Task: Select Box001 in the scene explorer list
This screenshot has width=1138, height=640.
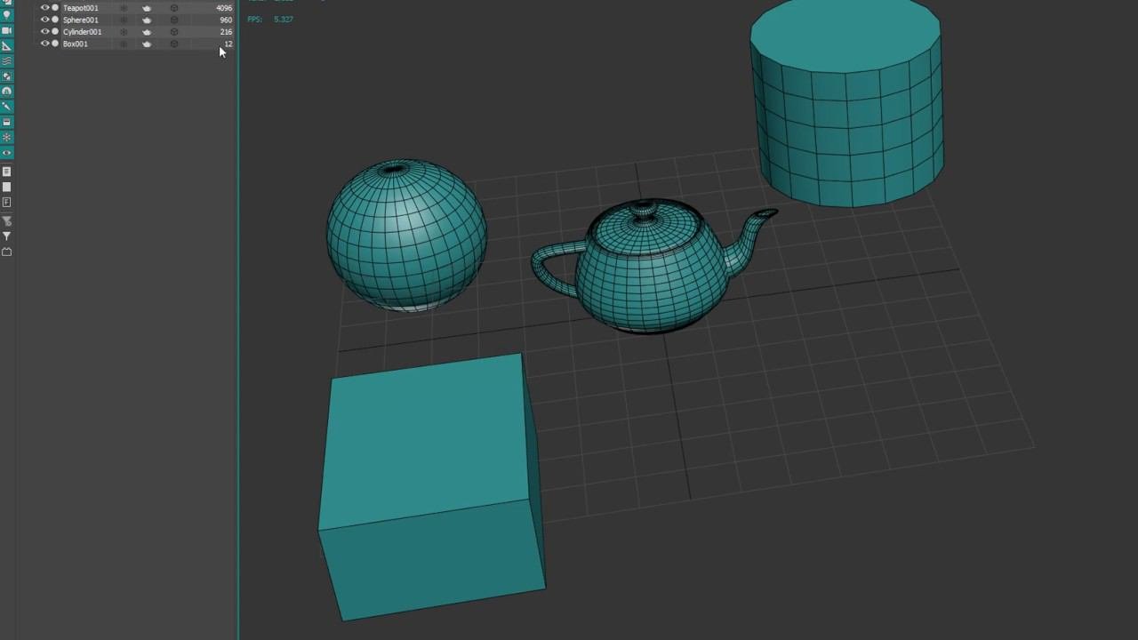Action: (76, 44)
